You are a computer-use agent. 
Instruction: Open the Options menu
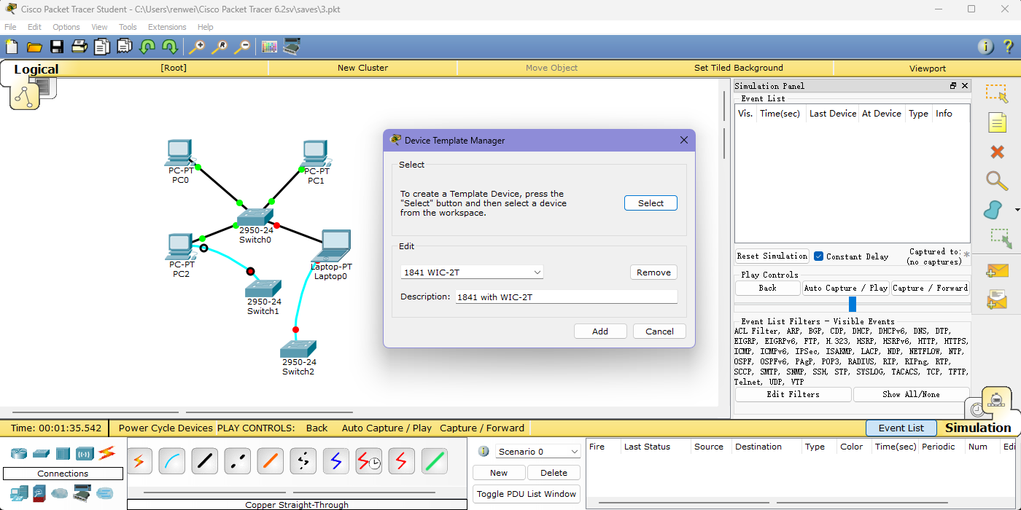point(66,27)
